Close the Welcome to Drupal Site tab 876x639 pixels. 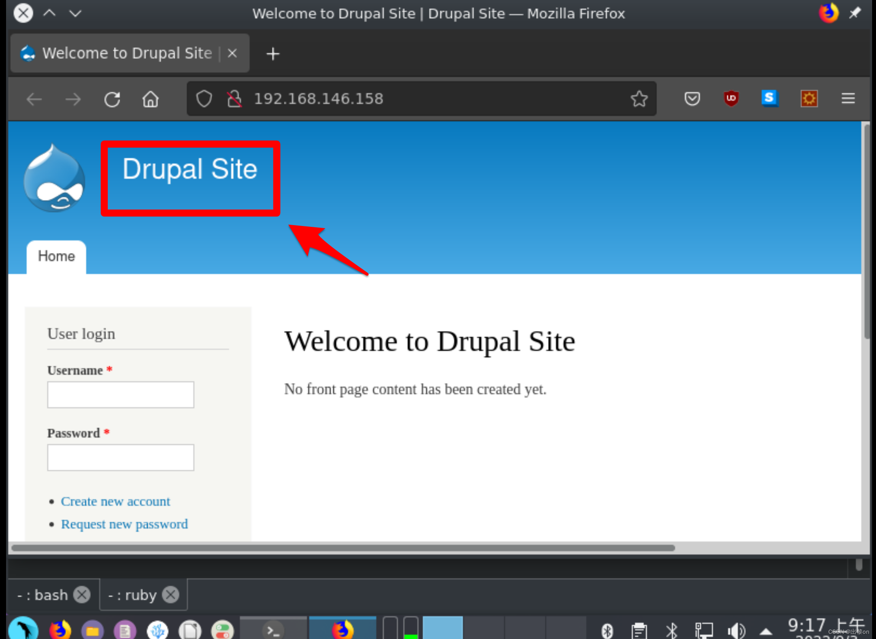pos(232,53)
